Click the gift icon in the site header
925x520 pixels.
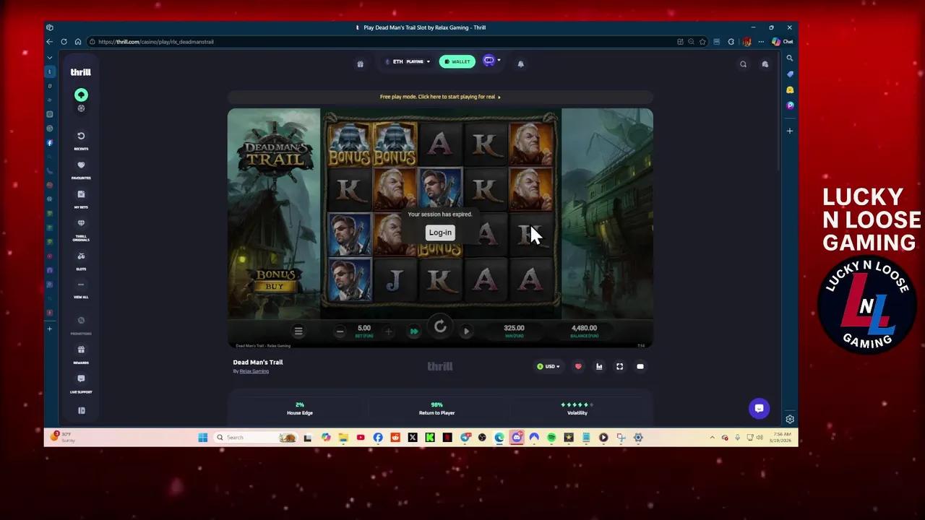click(x=360, y=64)
